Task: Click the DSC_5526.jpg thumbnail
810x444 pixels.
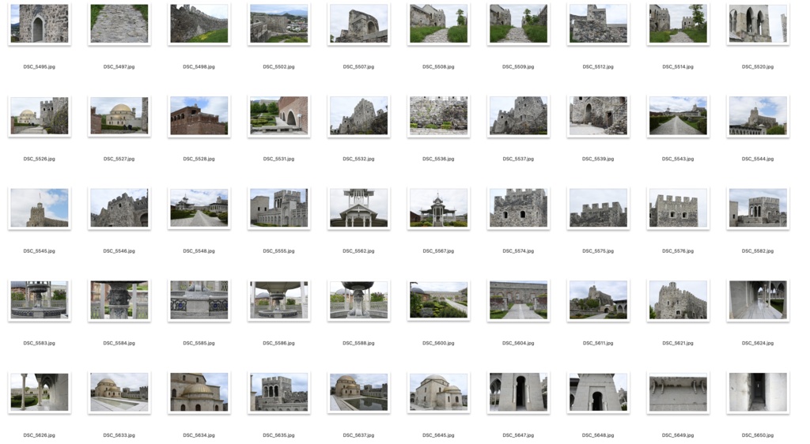Action: coord(40,116)
